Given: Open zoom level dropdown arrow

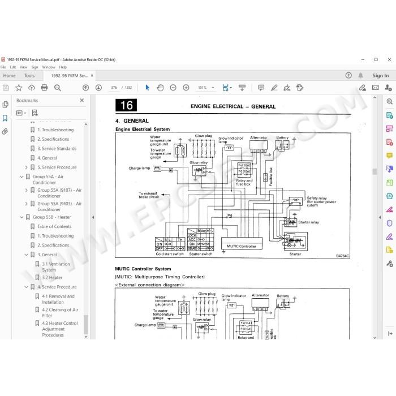Looking at the screenshot, I should coord(213,88).
